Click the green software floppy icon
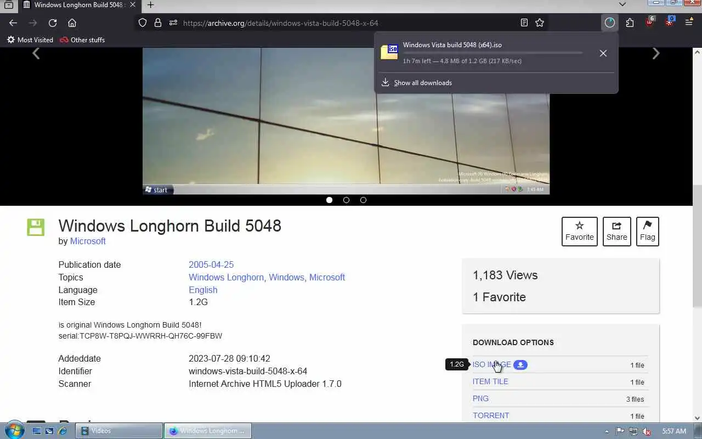The image size is (702, 439). [x=36, y=227]
